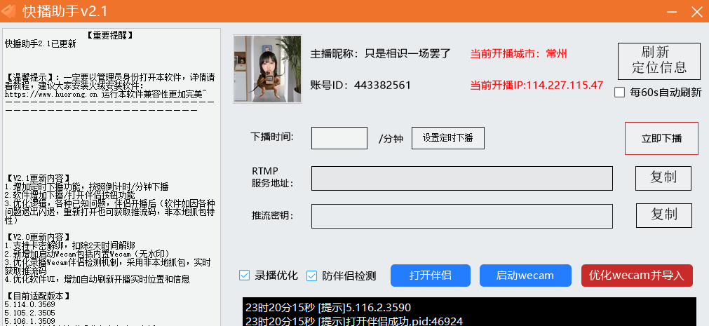Close the 快播助手 window
Viewport: 709px width, 326px height.
pos(695,11)
